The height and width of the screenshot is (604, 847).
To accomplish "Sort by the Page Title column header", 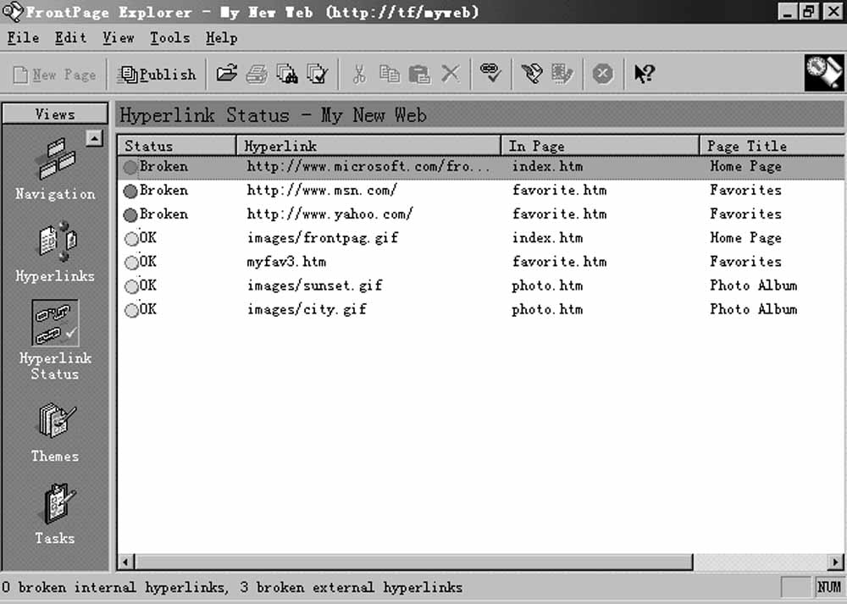I will coord(772,146).
